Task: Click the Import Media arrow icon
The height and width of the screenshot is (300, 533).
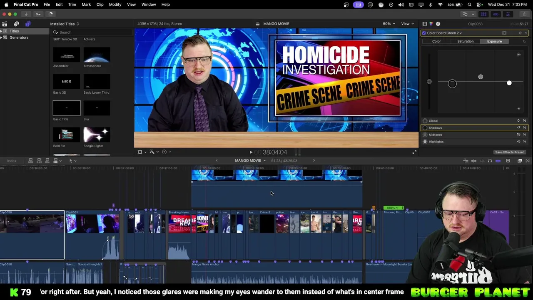Action: click(x=26, y=14)
